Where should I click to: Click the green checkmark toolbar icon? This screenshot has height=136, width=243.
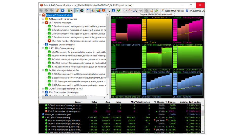(x=118, y=11)
